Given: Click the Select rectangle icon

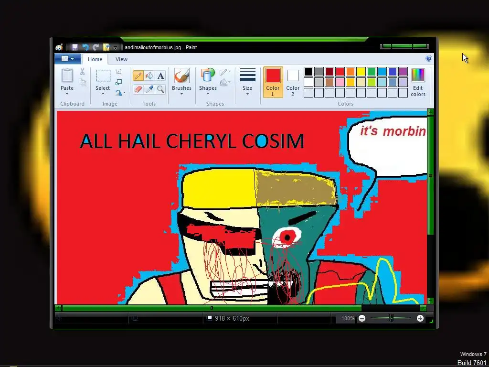Looking at the screenshot, I should [103, 76].
